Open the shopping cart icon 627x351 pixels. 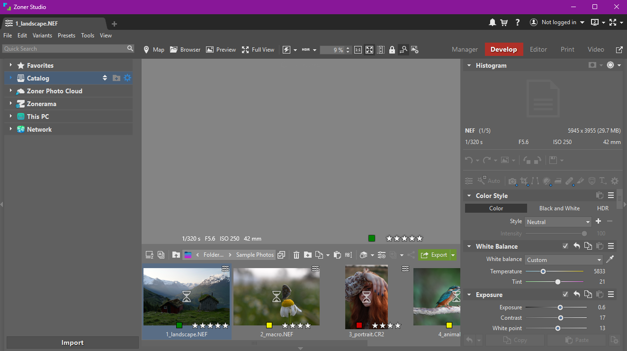tap(504, 22)
